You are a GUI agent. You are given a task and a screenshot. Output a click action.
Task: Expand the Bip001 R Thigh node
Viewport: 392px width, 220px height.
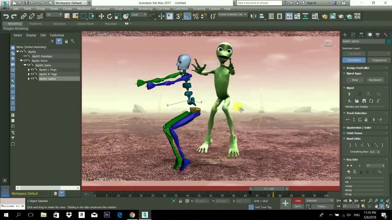click(29, 74)
